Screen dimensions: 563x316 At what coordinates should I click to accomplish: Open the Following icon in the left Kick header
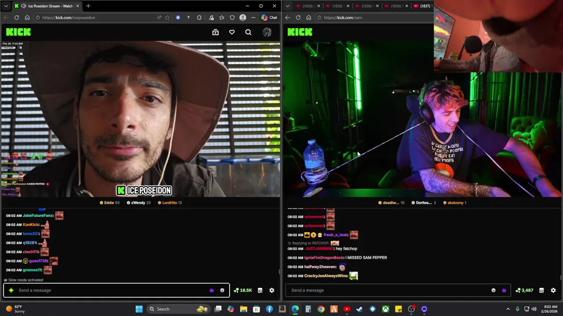point(216,32)
